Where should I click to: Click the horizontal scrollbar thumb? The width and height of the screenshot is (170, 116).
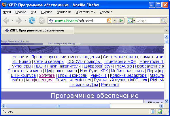pyautogui.click(x=58, y=106)
